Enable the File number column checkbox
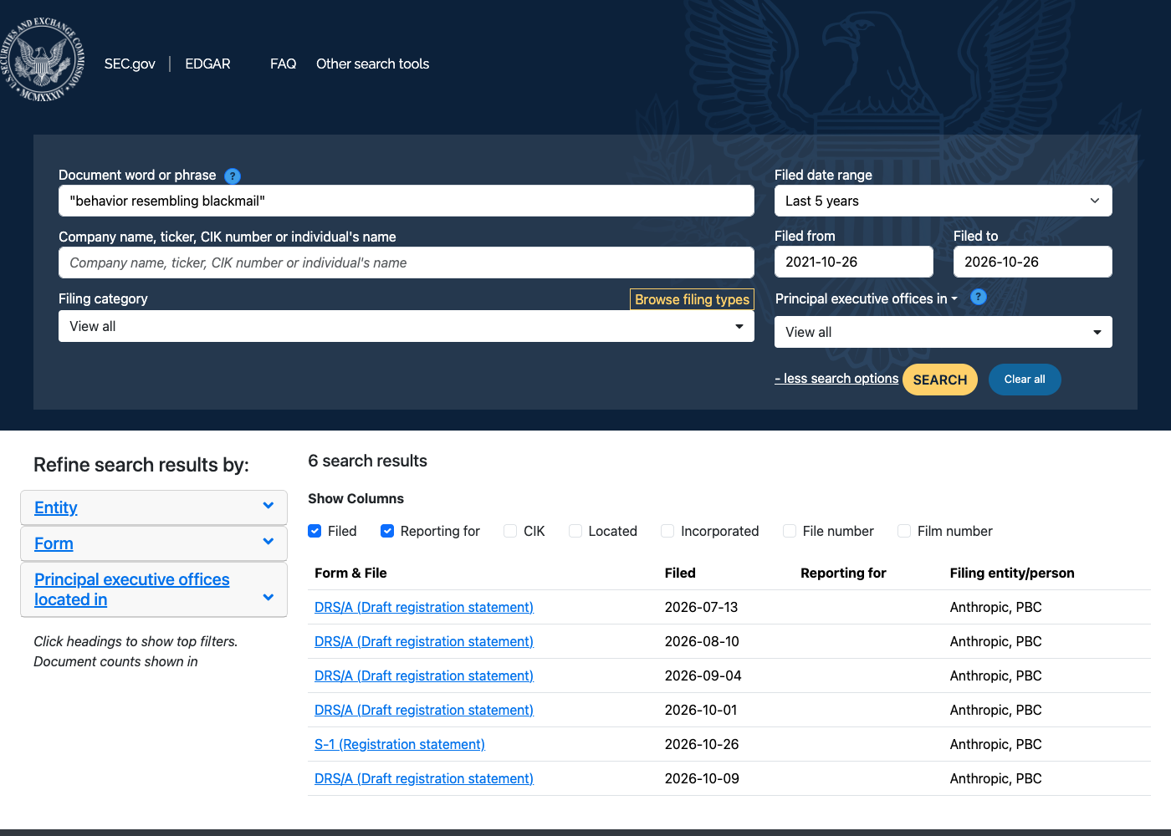1171x836 pixels. pos(790,531)
